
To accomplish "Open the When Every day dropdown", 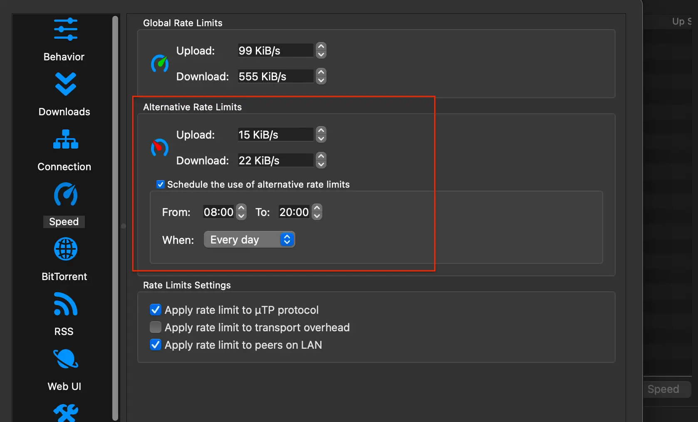I will (249, 240).
